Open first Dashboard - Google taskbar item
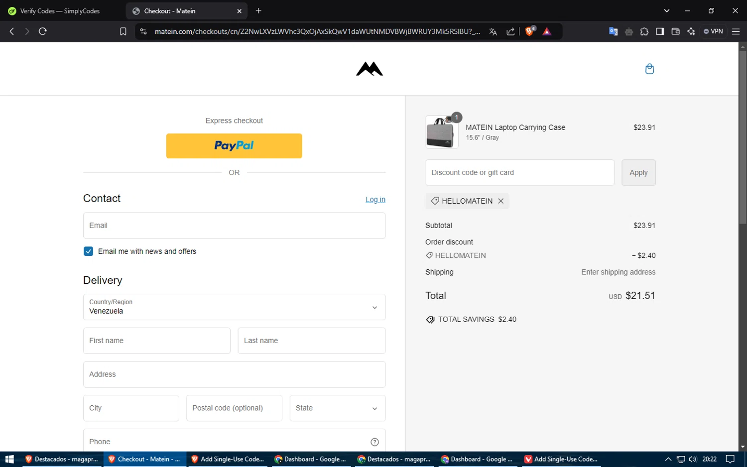This screenshot has width=747, height=467. point(311,459)
